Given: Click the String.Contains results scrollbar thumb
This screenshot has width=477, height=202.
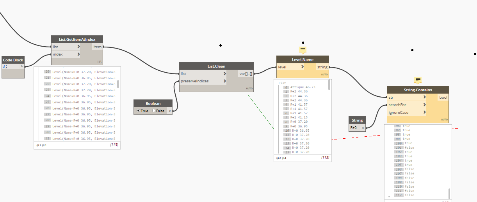Looking at the screenshot, I should (x=449, y=193).
